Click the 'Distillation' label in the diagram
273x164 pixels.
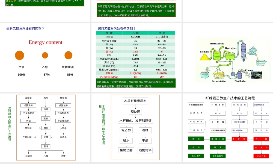240,81
